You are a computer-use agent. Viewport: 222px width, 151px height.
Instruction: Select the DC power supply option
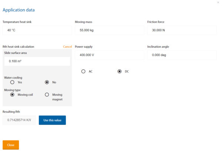[120, 71]
